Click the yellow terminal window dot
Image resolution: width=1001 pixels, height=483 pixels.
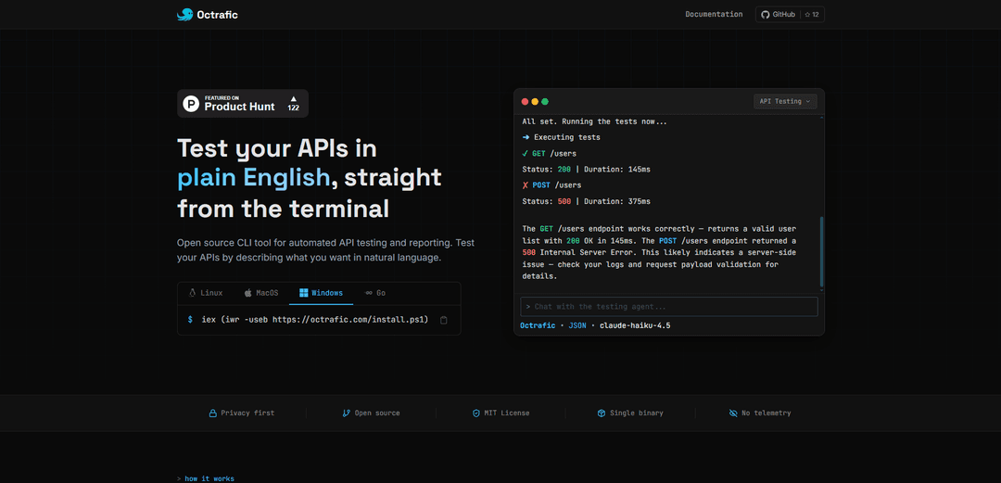535,101
